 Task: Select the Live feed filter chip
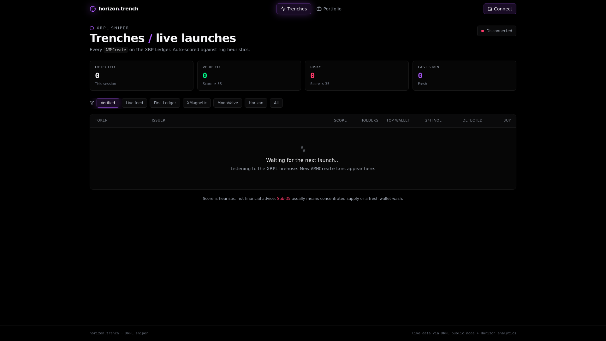134,103
